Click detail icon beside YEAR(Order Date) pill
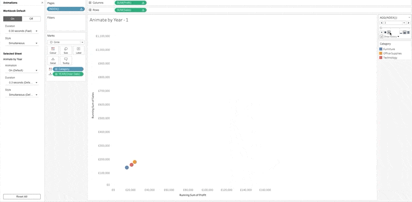Screen dimensions: 412x202 pyautogui.click(x=50, y=74)
